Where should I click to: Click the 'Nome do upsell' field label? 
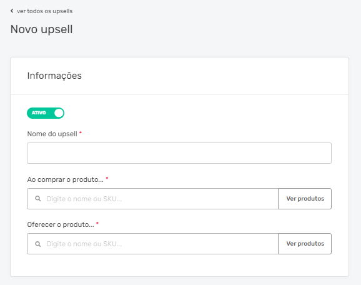pyautogui.click(x=52, y=134)
